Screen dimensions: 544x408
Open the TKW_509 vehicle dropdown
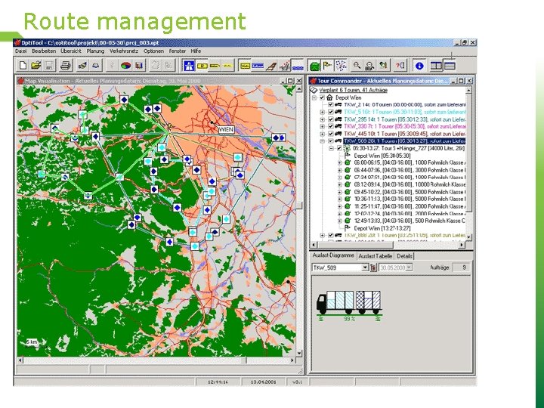[x=364, y=267]
